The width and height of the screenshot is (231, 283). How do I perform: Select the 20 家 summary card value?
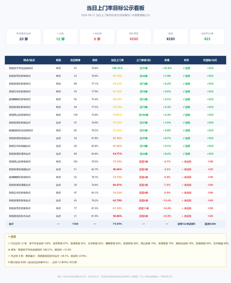pyautogui.click(x=24, y=39)
